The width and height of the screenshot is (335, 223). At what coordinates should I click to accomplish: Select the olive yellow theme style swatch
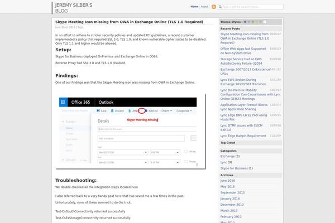(x=253, y=22)
